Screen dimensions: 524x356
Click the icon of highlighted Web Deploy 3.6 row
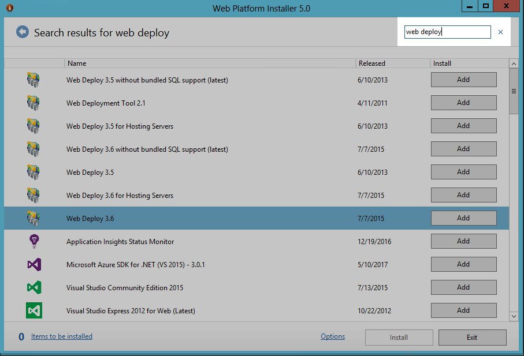34,218
